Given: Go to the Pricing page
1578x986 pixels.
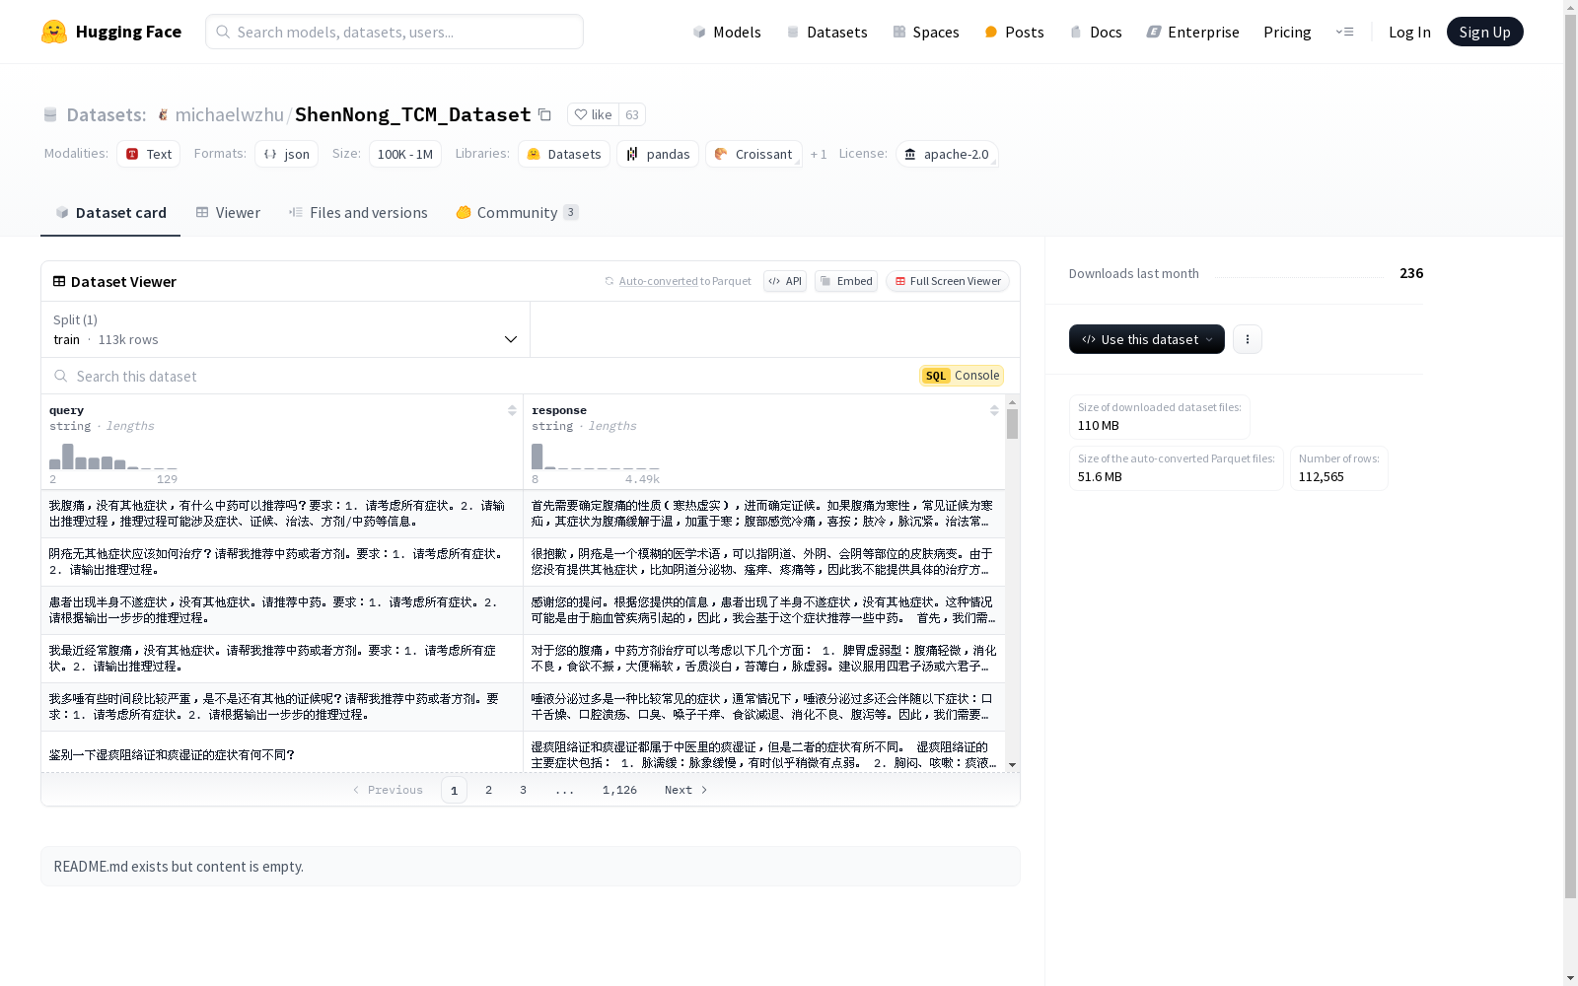Looking at the screenshot, I should pos(1287,32).
